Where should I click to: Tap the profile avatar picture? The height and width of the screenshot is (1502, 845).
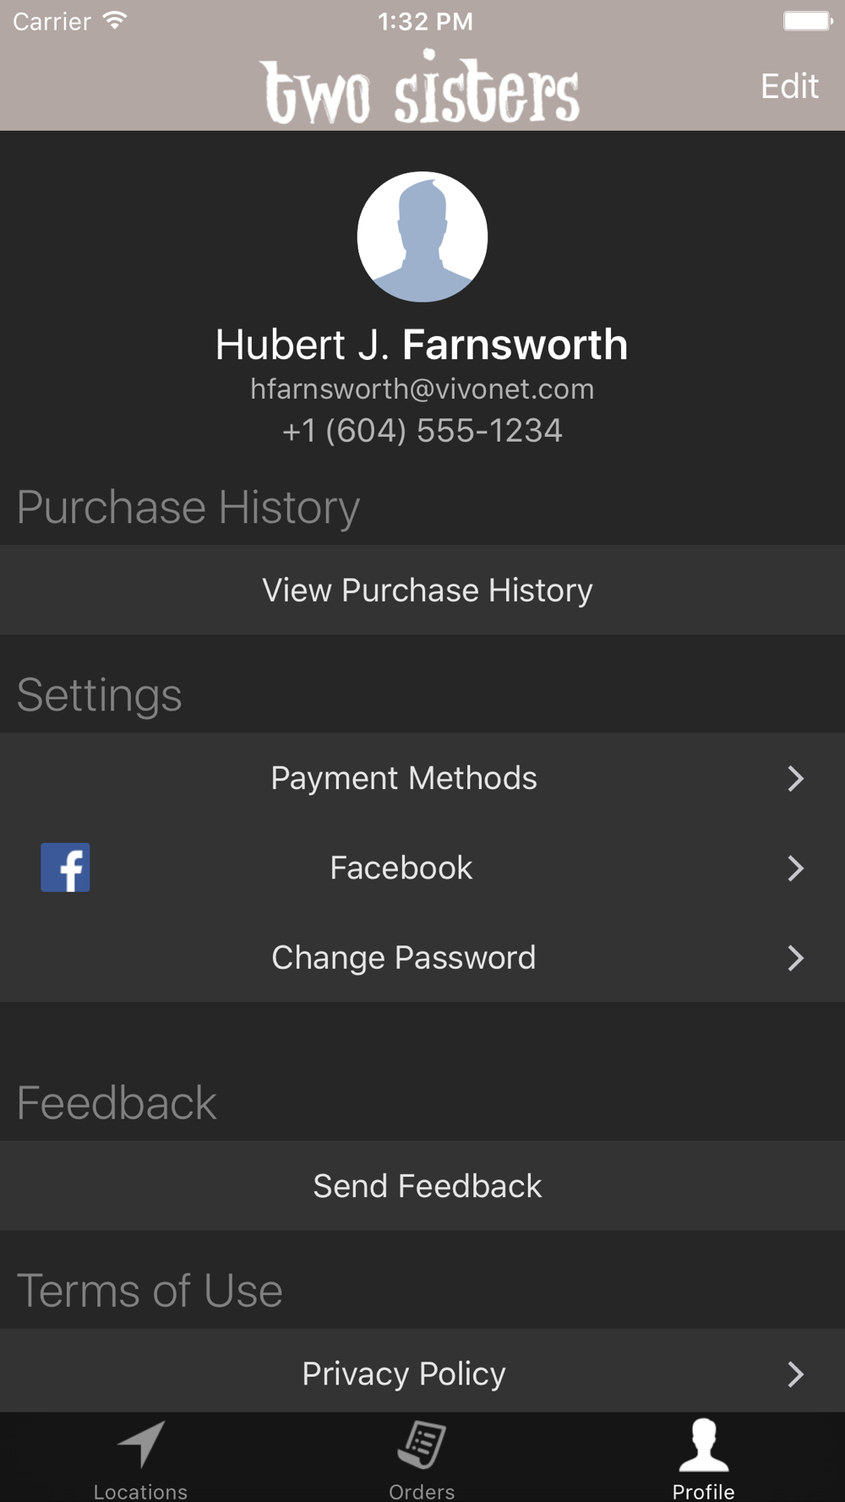point(422,237)
